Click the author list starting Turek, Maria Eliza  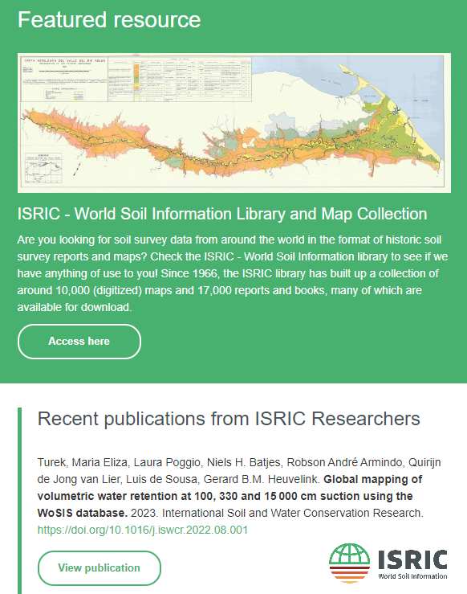tap(239, 471)
